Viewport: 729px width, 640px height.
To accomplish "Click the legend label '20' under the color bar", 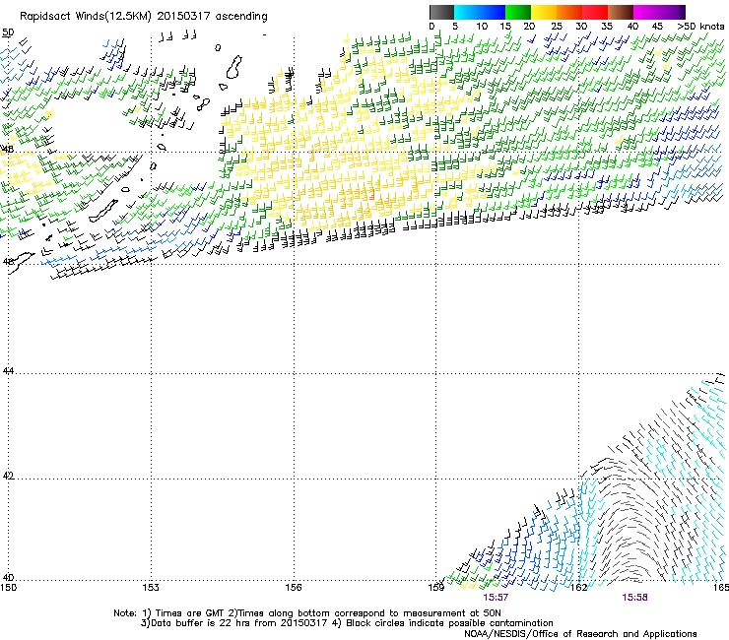I will (x=530, y=27).
